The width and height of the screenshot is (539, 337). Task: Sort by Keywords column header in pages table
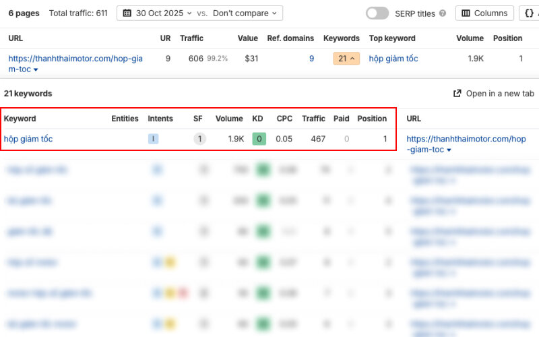pyautogui.click(x=342, y=38)
